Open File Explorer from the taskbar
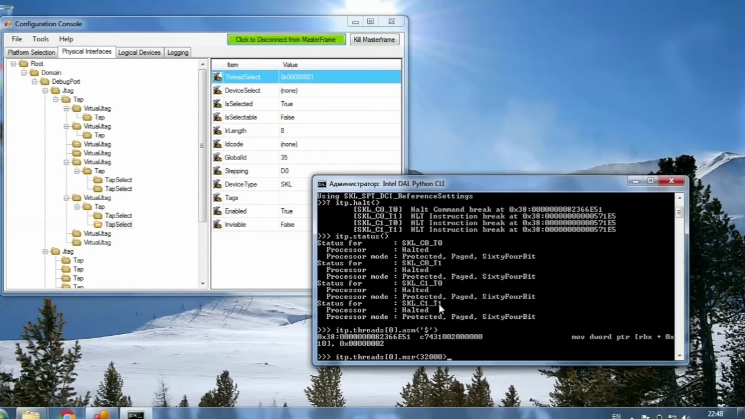745x419 pixels. coord(30,415)
